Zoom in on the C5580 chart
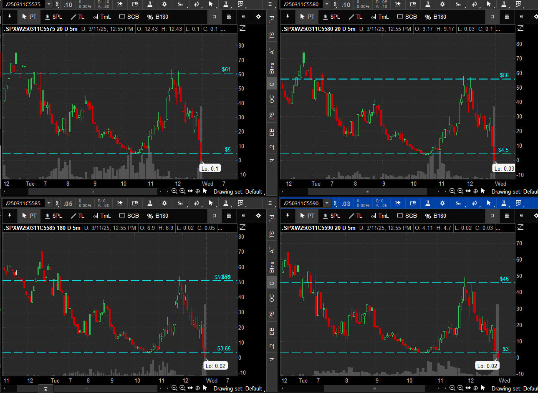The width and height of the screenshot is (538, 393). (460, 191)
